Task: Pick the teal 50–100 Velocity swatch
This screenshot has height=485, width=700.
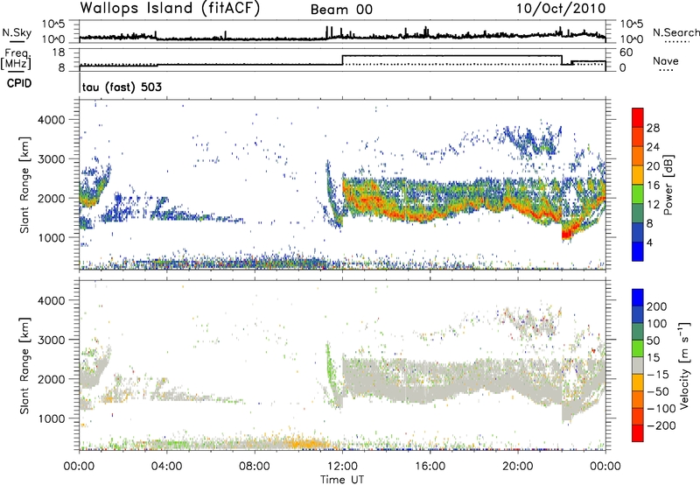Action: coord(638,332)
